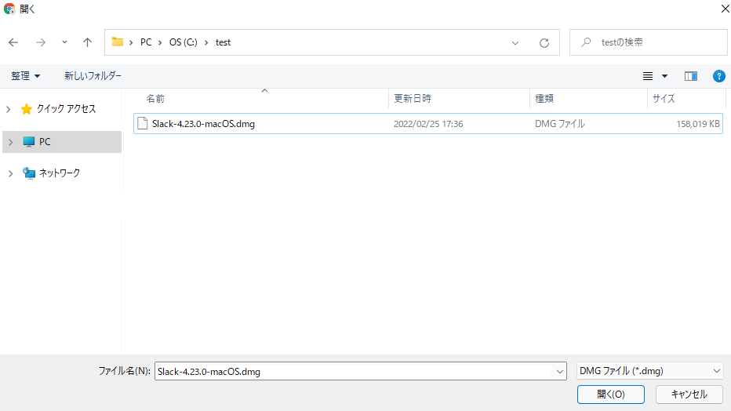731x411 pixels.
Task: Click the キャンセル button
Action: pyautogui.click(x=689, y=395)
